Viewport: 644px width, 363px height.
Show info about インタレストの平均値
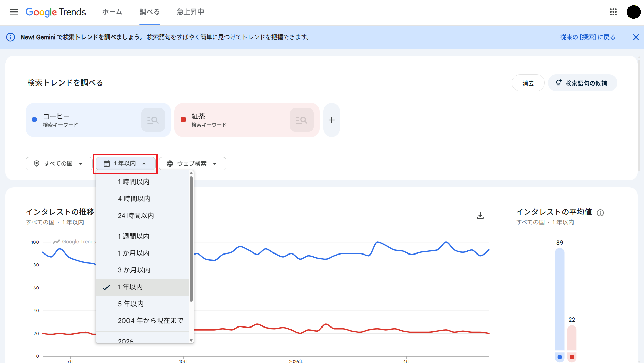click(x=600, y=213)
